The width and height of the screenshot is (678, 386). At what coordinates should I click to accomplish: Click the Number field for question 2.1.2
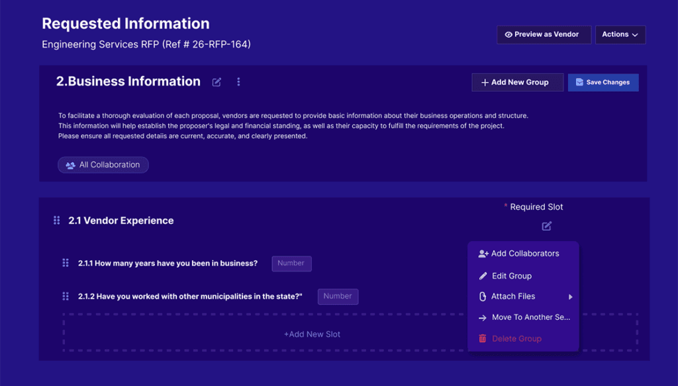pyautogui.click(x=338, y=297)
